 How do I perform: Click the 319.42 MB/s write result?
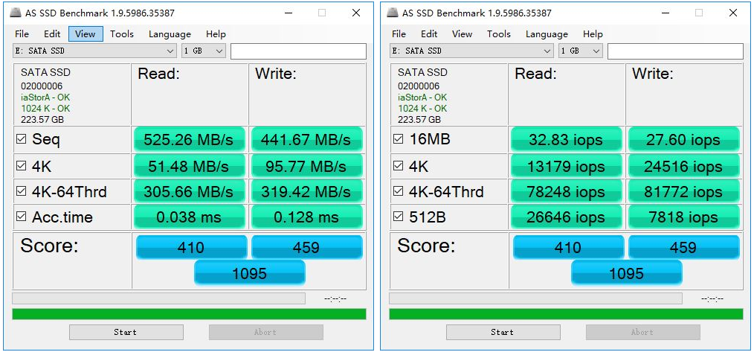(306, 192)
